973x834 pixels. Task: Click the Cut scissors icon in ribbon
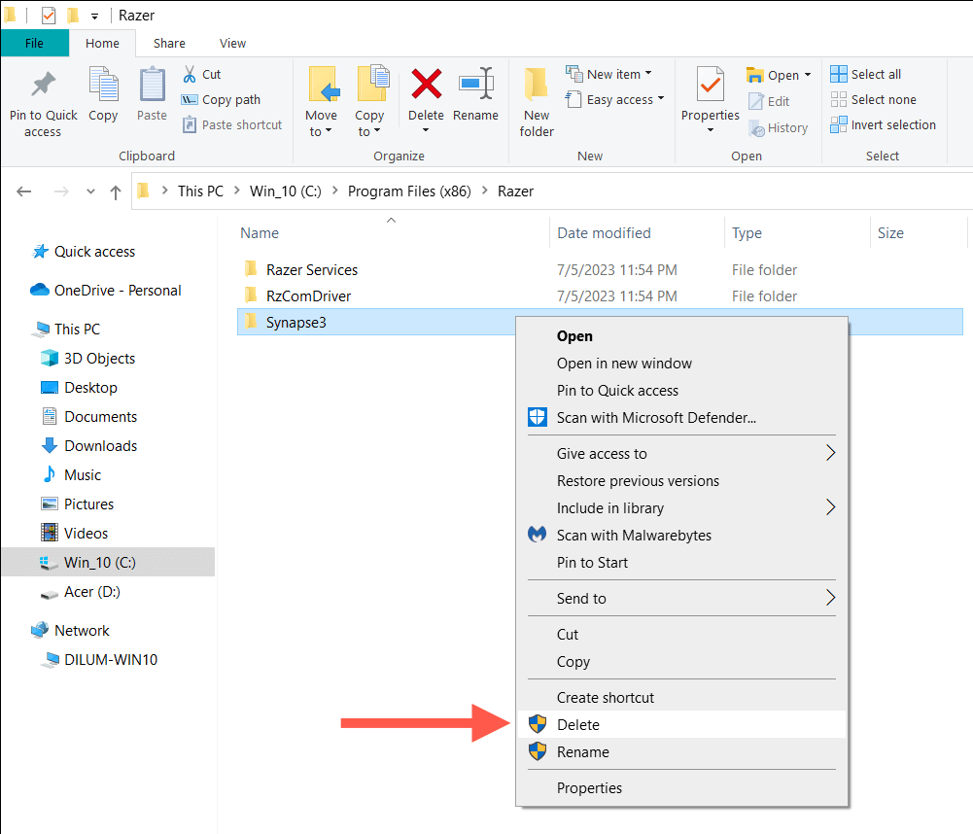coord(190,74)
